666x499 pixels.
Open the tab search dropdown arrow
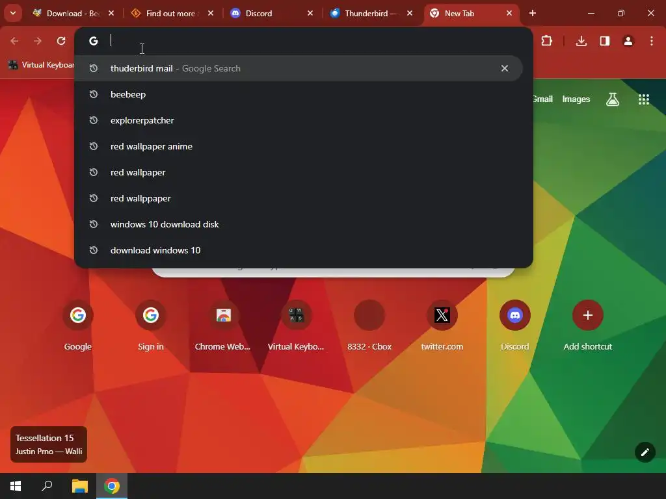coord(13,13)
